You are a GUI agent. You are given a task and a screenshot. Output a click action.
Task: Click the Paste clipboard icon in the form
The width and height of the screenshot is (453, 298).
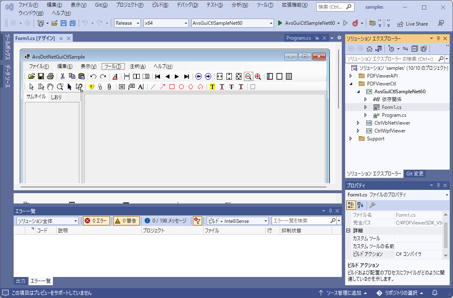(x=81, y=76)
